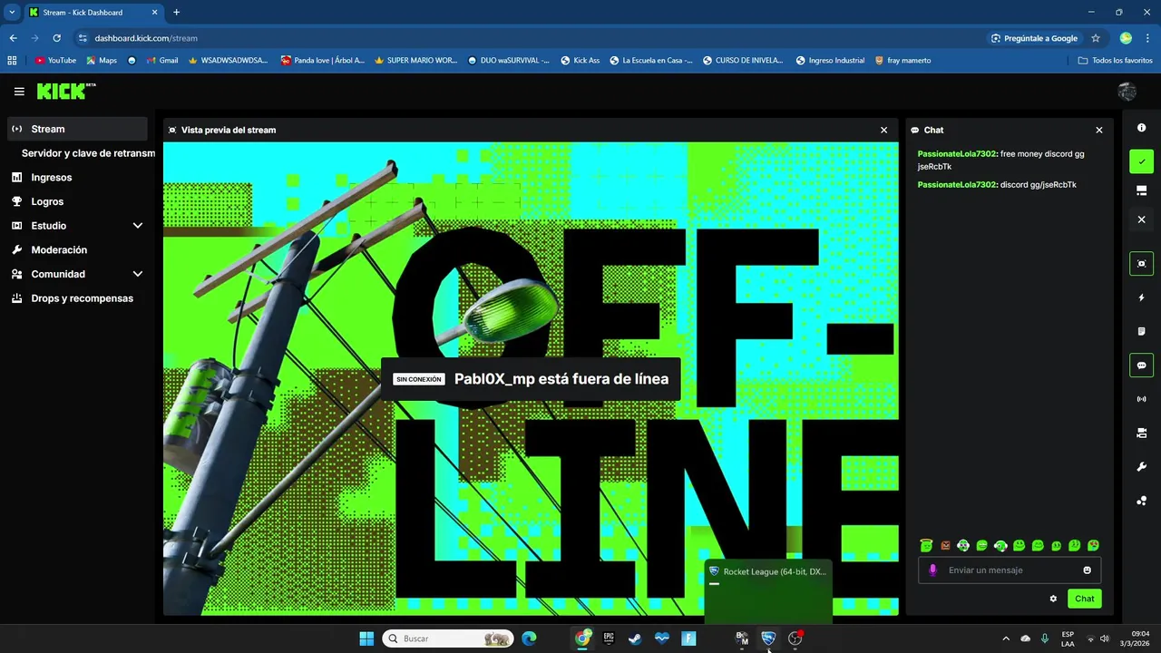Click the taskbar Buscar search box
1161x653 pixels.
(448, 638)
